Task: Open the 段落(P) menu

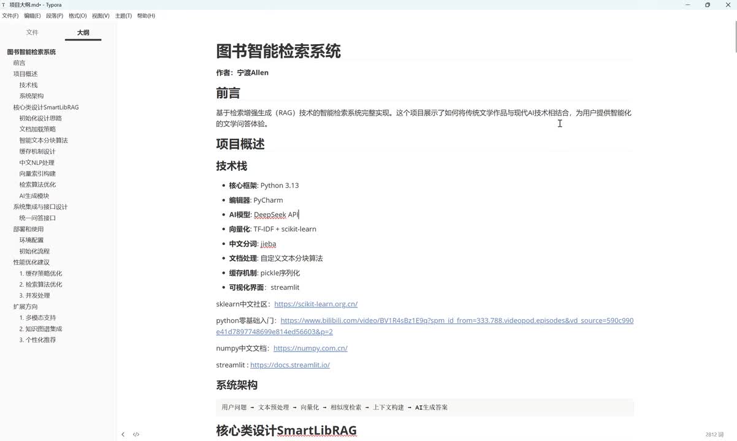Action: pos(55,16)
